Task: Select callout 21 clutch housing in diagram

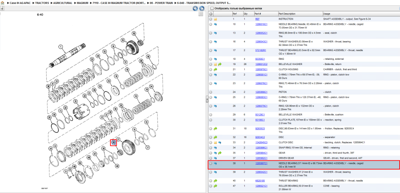Action: click(76, 102)
